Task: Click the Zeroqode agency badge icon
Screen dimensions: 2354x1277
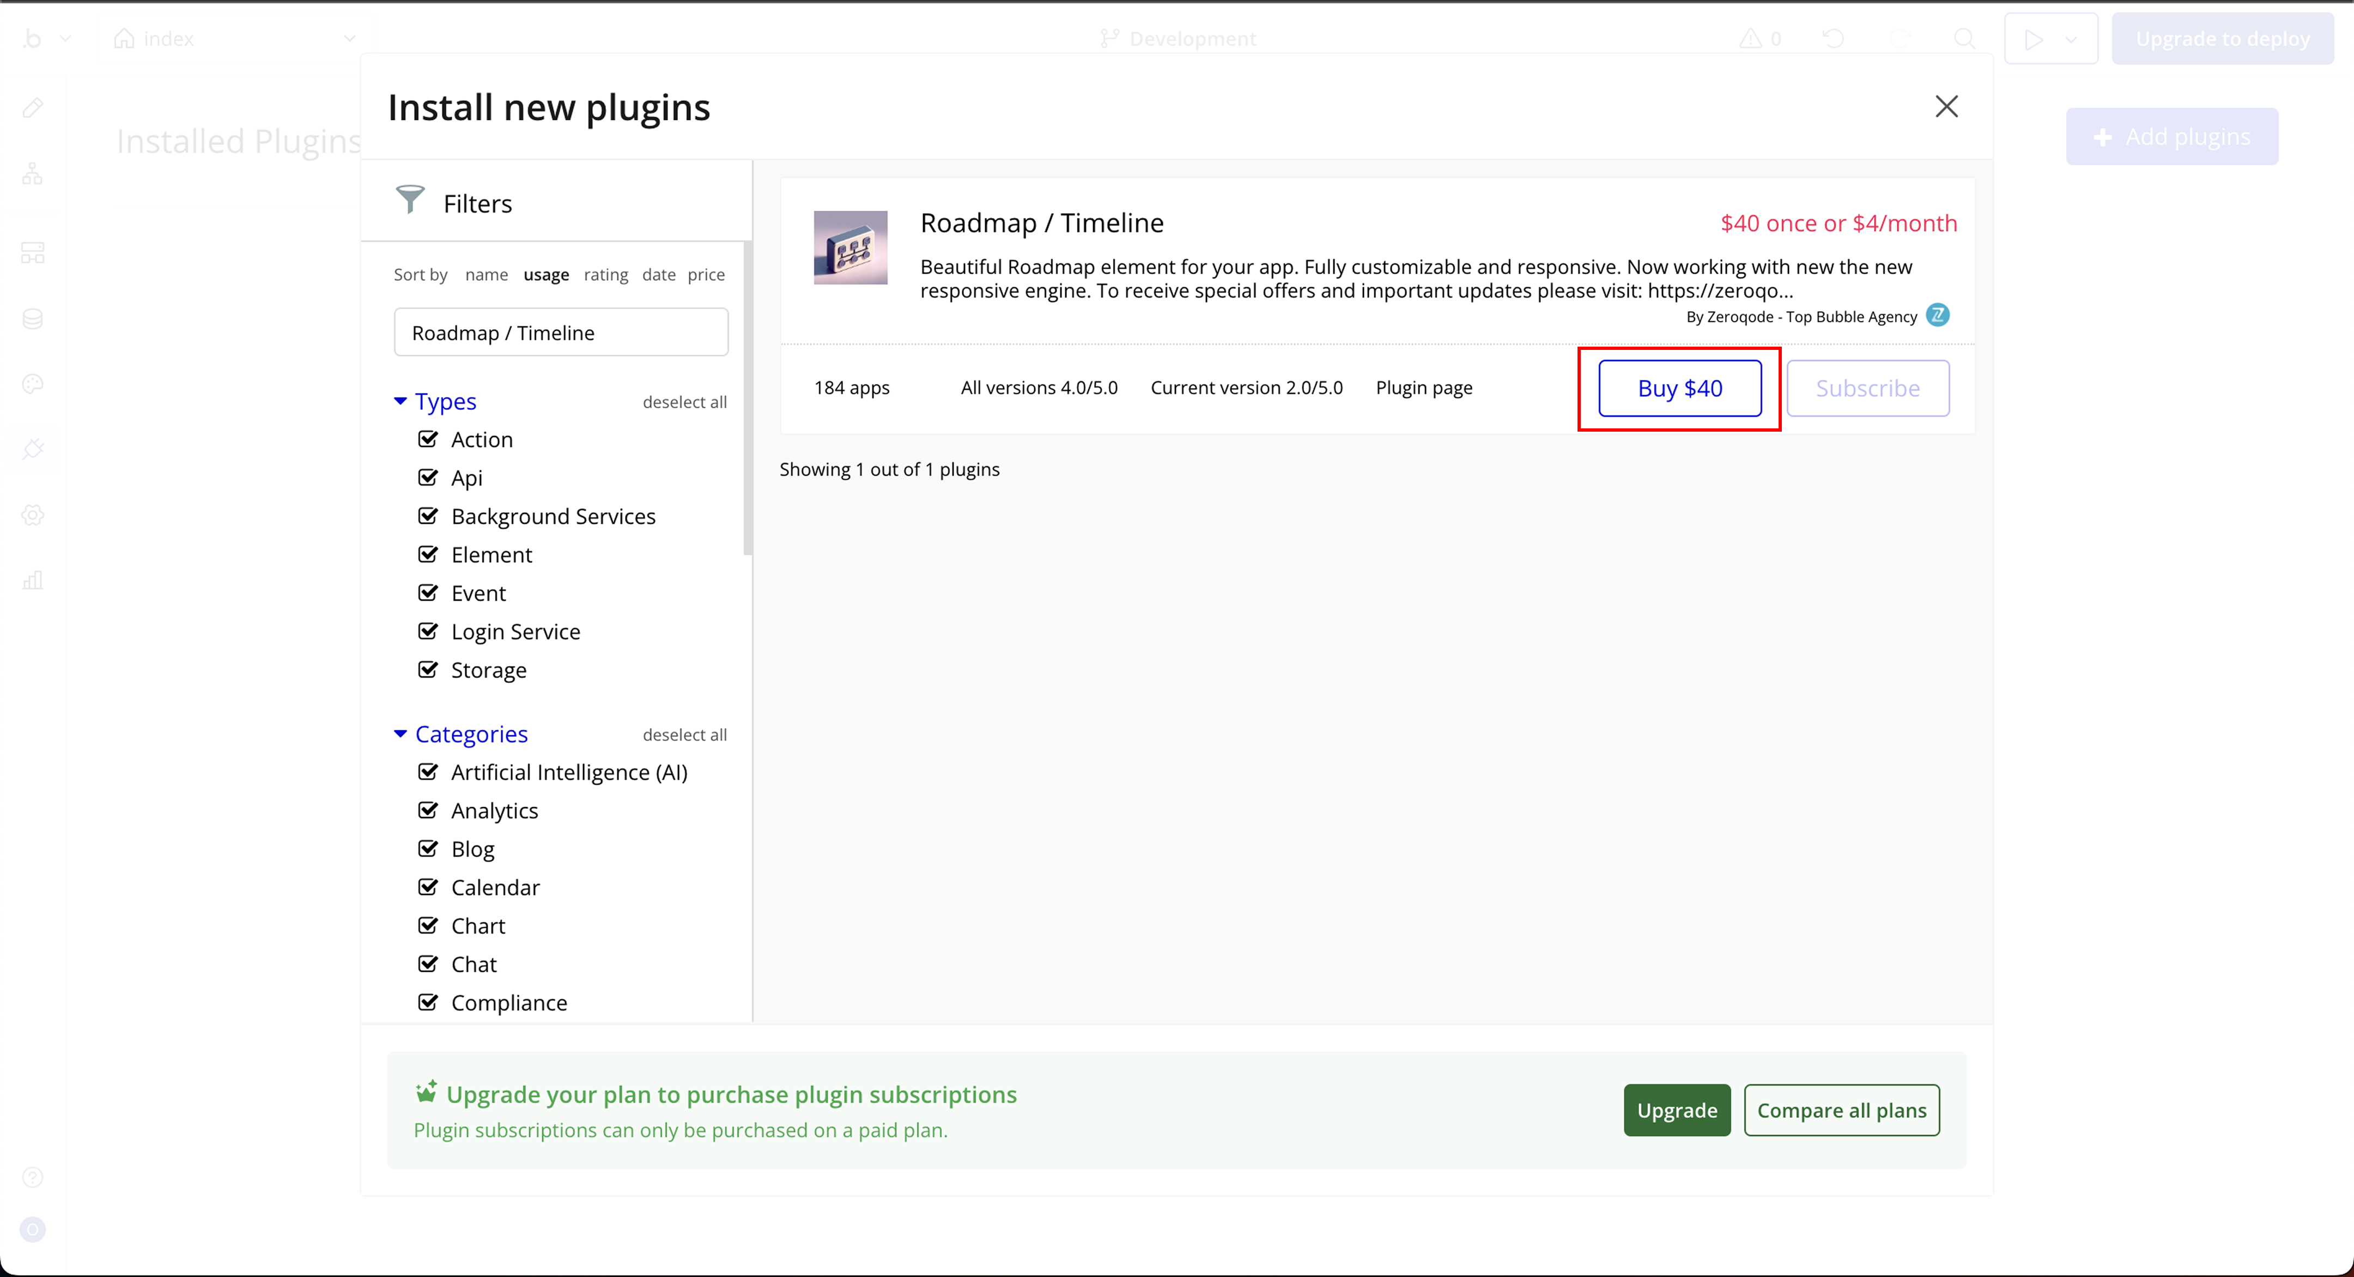Action: [1937, 316]
